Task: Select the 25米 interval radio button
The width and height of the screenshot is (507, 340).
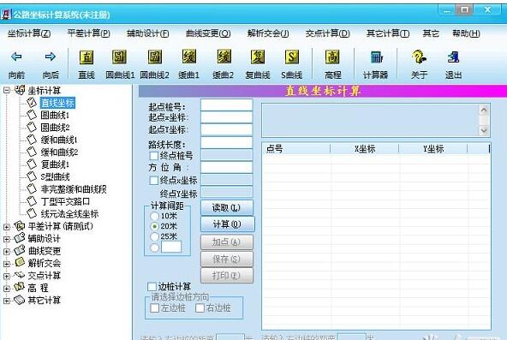Action: [154, 236]
